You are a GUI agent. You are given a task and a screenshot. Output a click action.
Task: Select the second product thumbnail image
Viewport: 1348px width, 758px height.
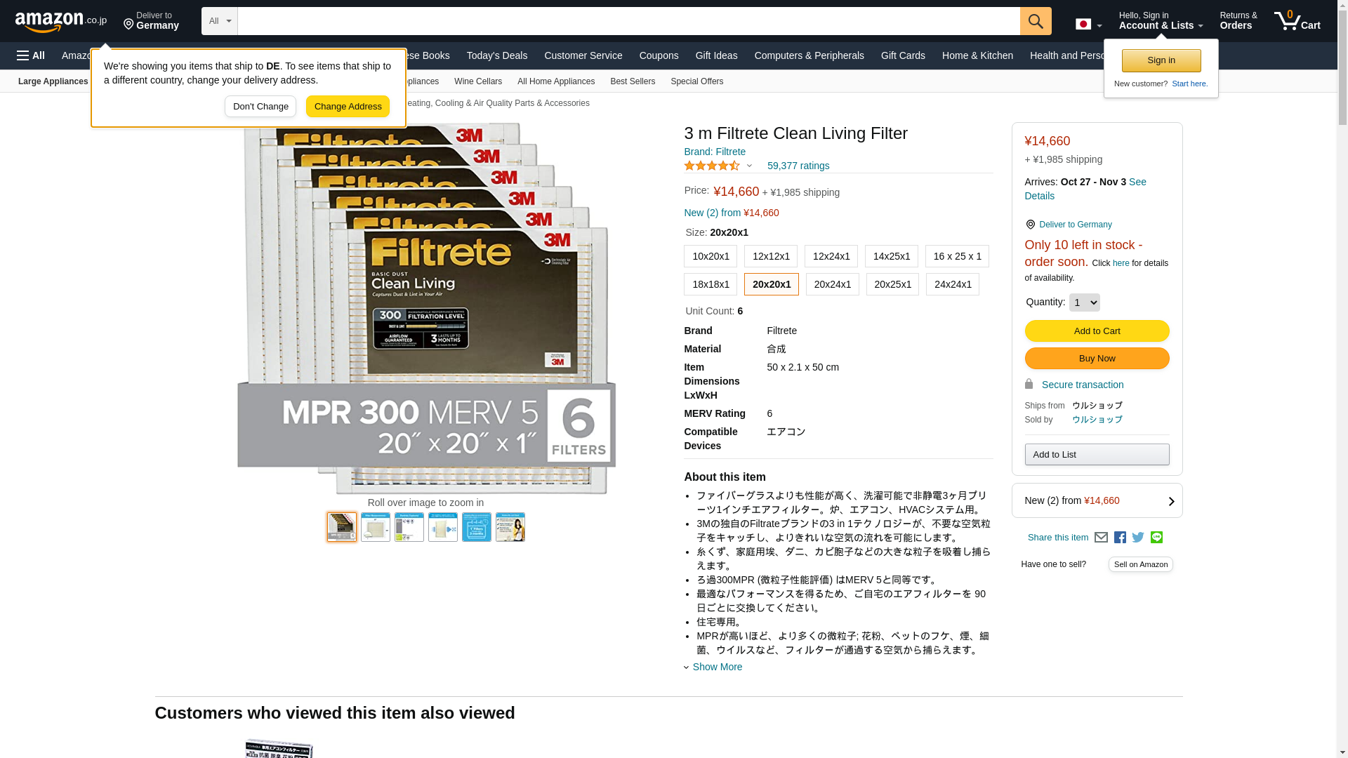click(x=376, y=527)
